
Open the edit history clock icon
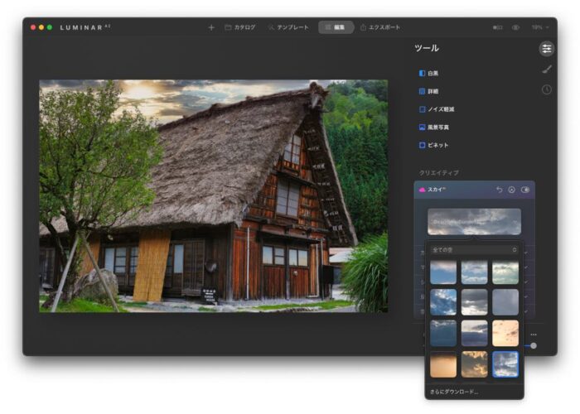(546, 89)
